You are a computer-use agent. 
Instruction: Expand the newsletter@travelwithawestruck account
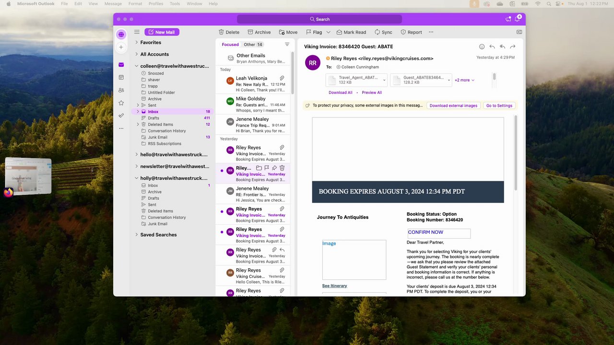point(136,167)
